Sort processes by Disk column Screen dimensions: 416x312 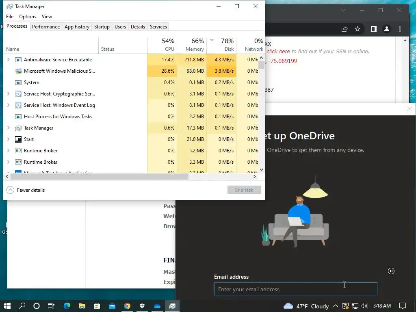[221, 45]
